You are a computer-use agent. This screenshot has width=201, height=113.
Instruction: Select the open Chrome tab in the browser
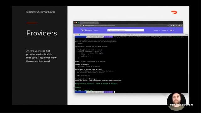pos(89,23)
